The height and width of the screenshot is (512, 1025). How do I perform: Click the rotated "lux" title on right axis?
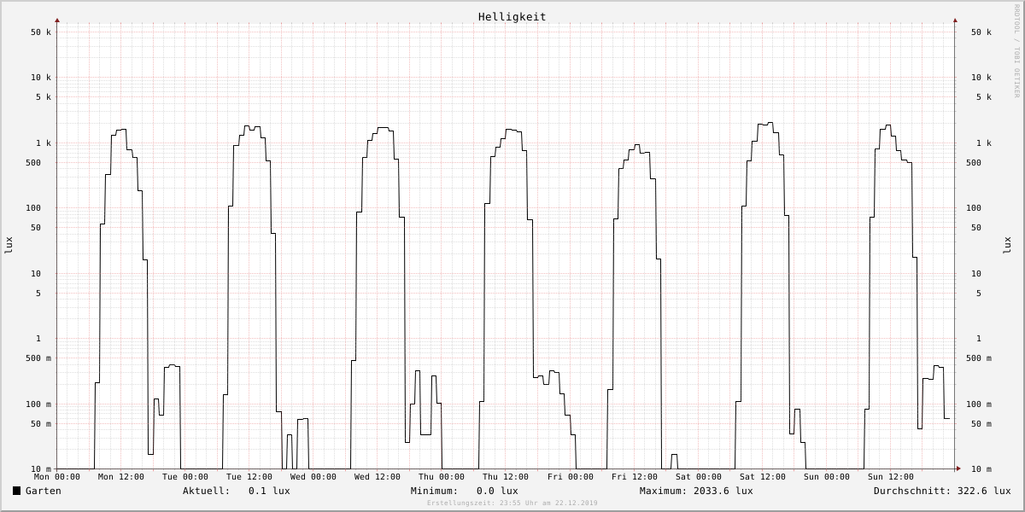click(1007, 246)
